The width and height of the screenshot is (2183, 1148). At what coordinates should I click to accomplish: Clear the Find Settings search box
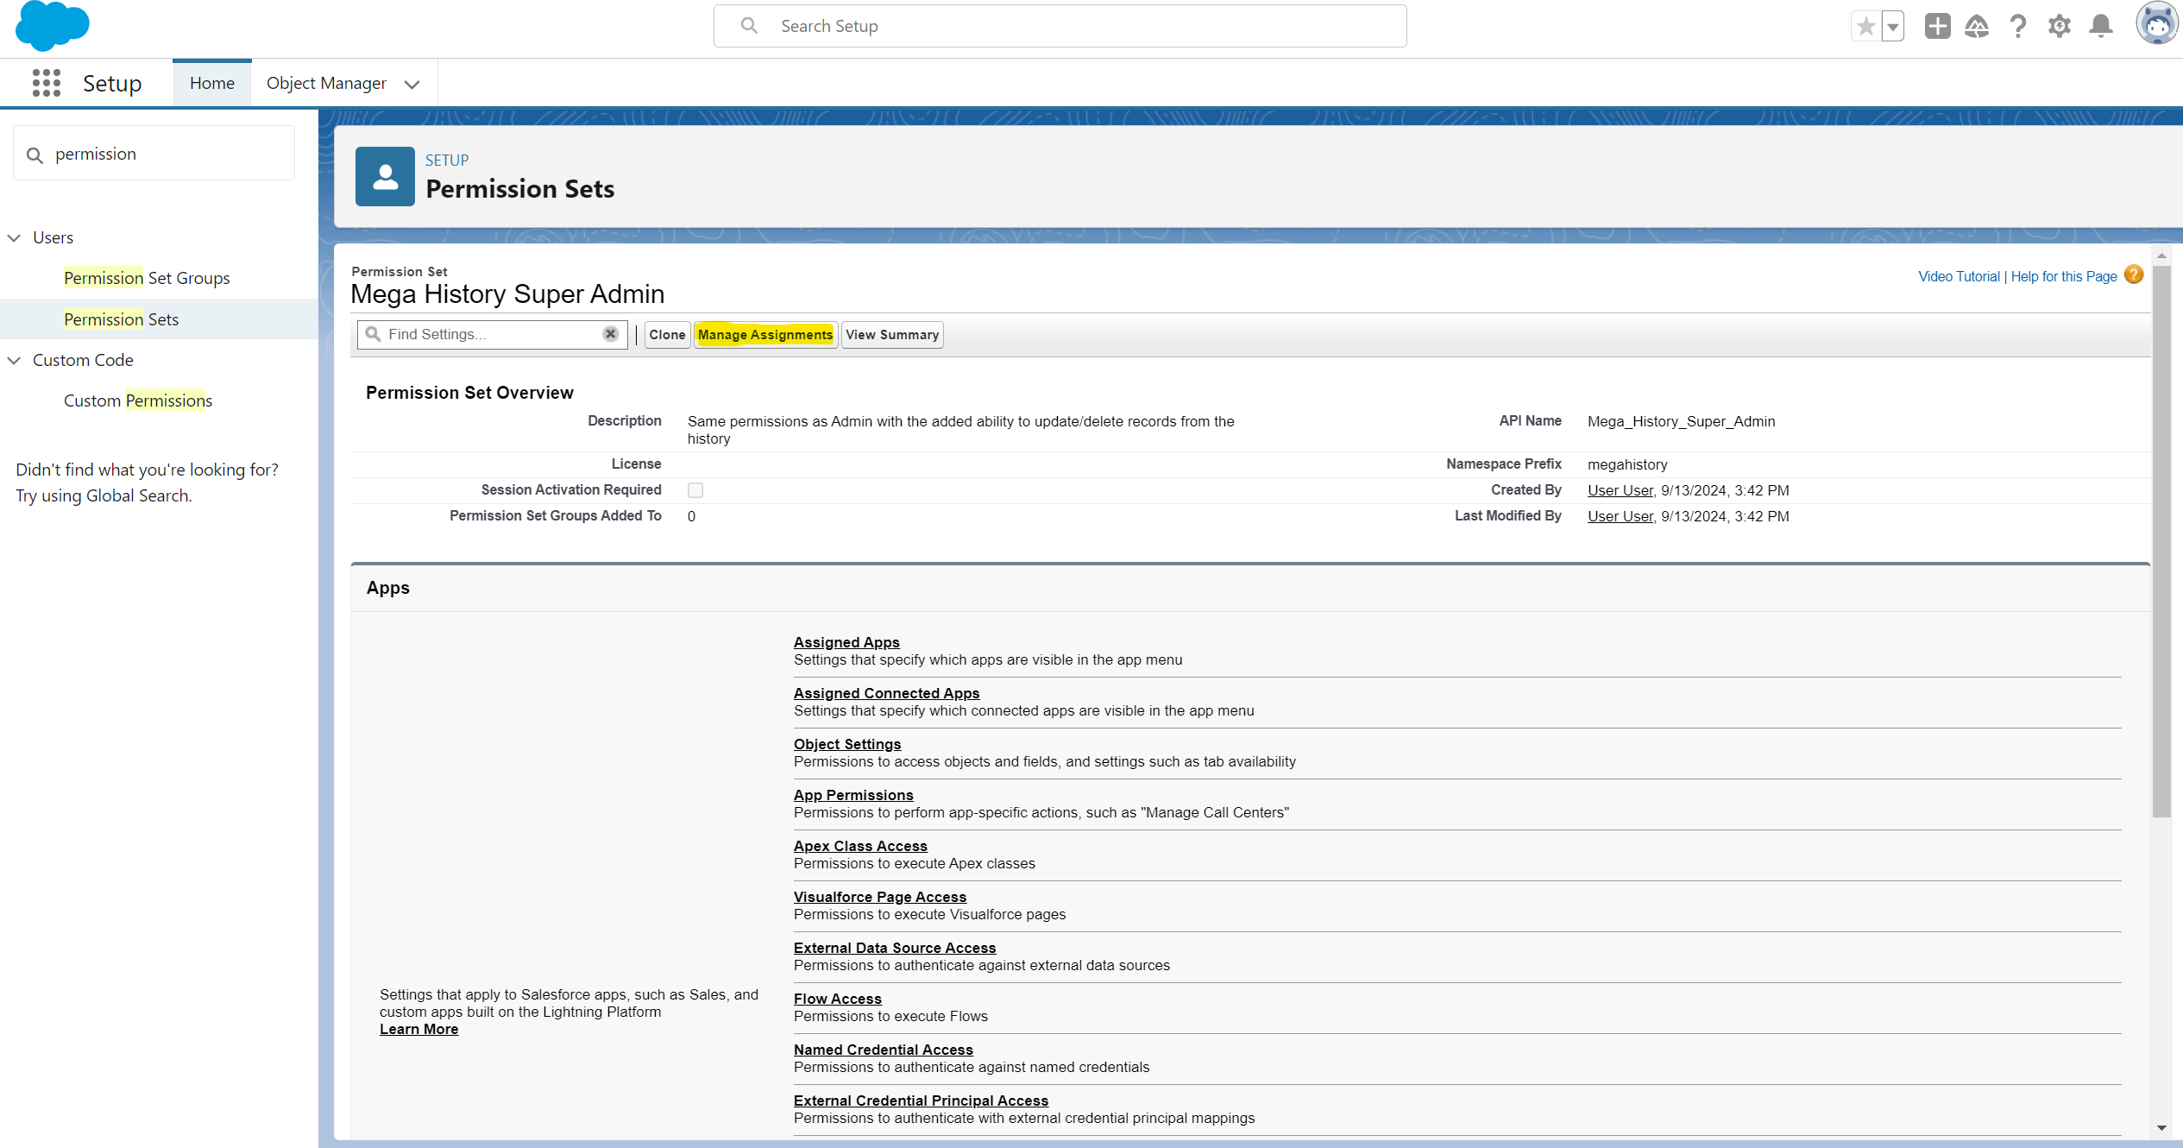point(610,334)
